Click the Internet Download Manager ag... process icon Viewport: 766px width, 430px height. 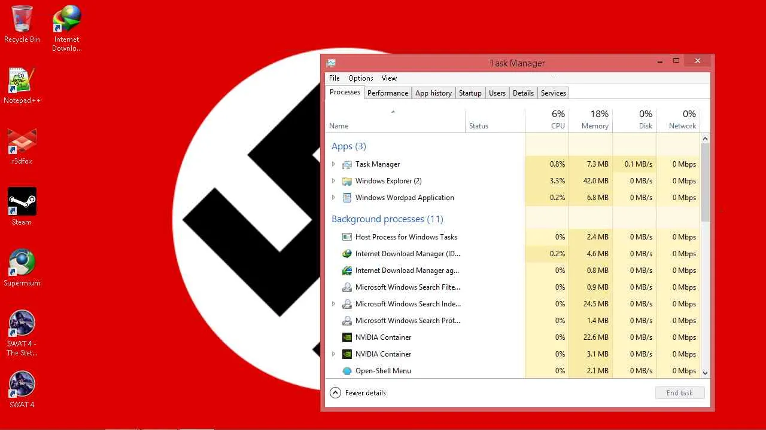[x=347, y=271]
